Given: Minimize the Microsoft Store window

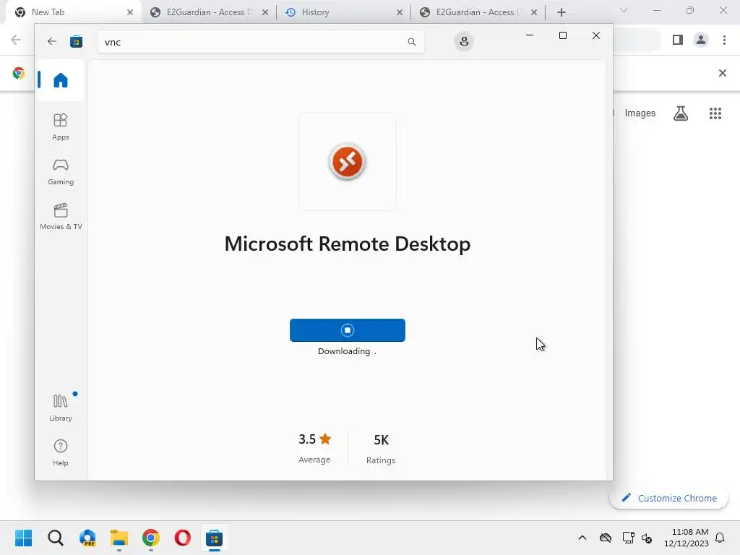Looking at the screenshot, I should 530,35.
